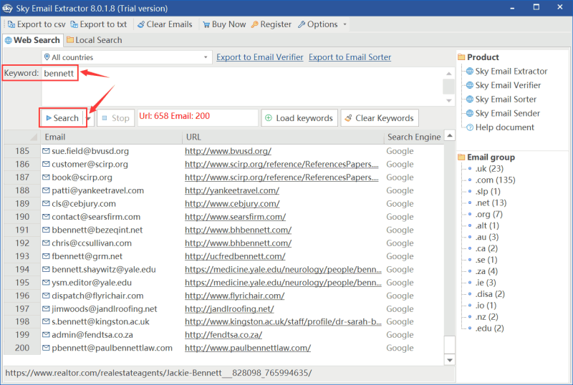
Task: Open Register from the toolbar
Action: tap(270, 24)
